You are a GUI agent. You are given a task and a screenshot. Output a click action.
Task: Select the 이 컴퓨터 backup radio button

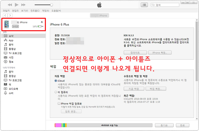pyautogui.click(x=56, y=92)
